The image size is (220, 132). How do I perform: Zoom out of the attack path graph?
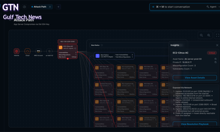click(201, 35)
